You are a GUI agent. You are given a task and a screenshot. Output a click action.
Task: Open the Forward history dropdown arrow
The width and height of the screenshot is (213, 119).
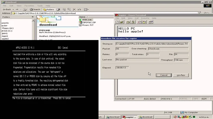[x=21, y=9]
